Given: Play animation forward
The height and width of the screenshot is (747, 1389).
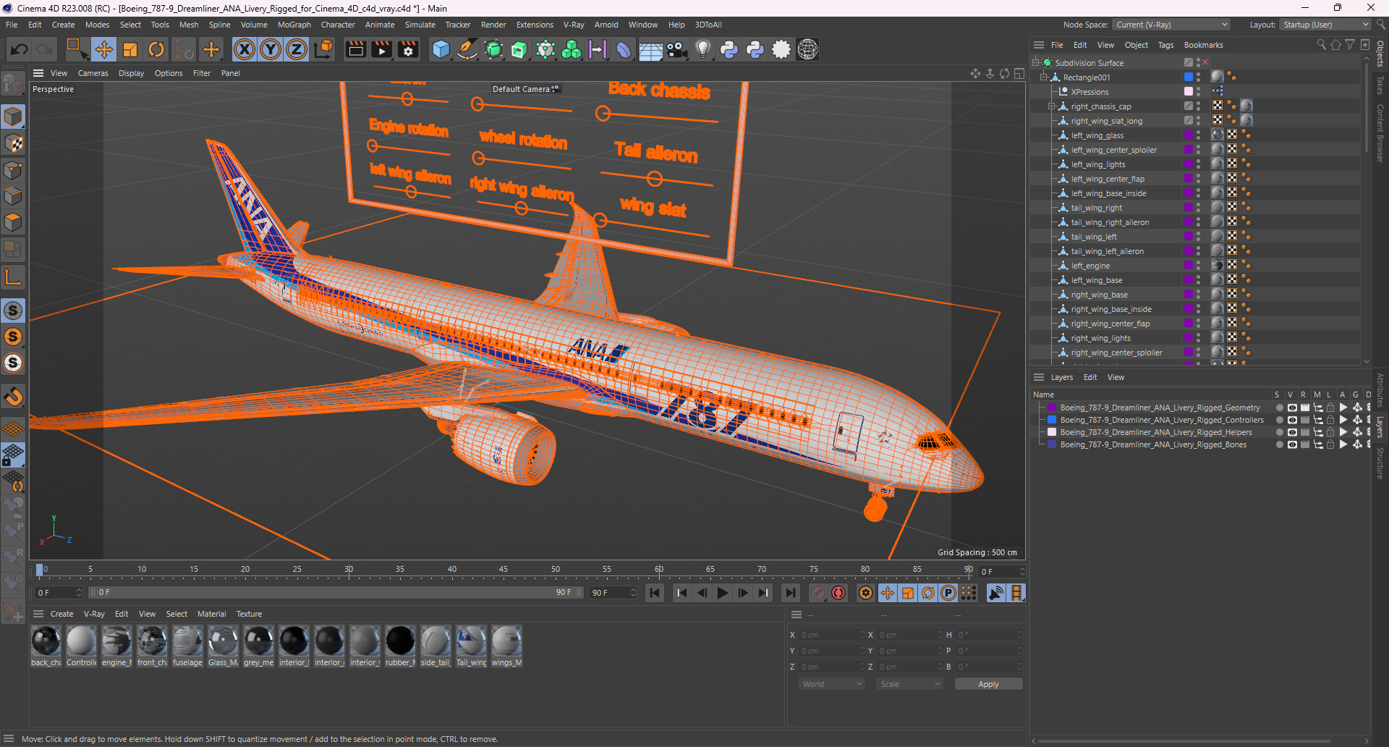Looking at the screenshot, I should [x=723, y=593].
